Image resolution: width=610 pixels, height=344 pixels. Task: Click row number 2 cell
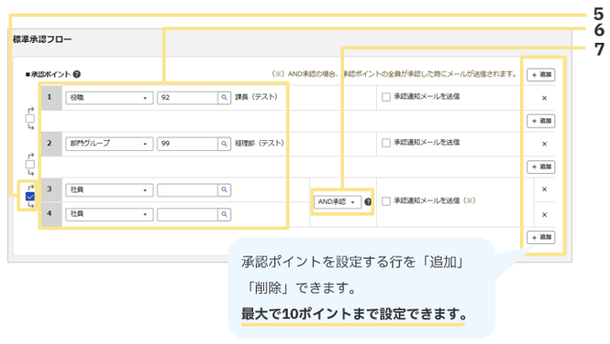pos(51,144)
